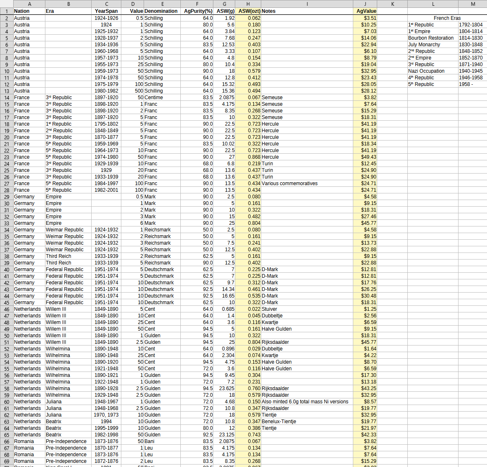Click the '1970, 1973' YearSpan cell
Image resolution: width=487 pixels, height=467 pixels.
coord(106,415)
